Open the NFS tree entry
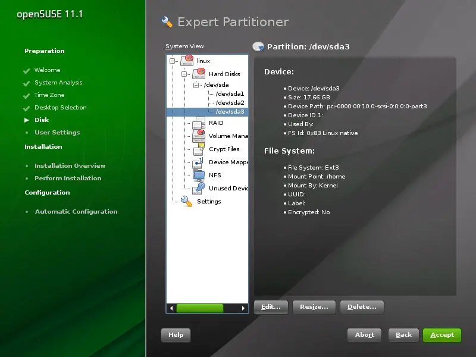The image size is (476, 357). 215,175
